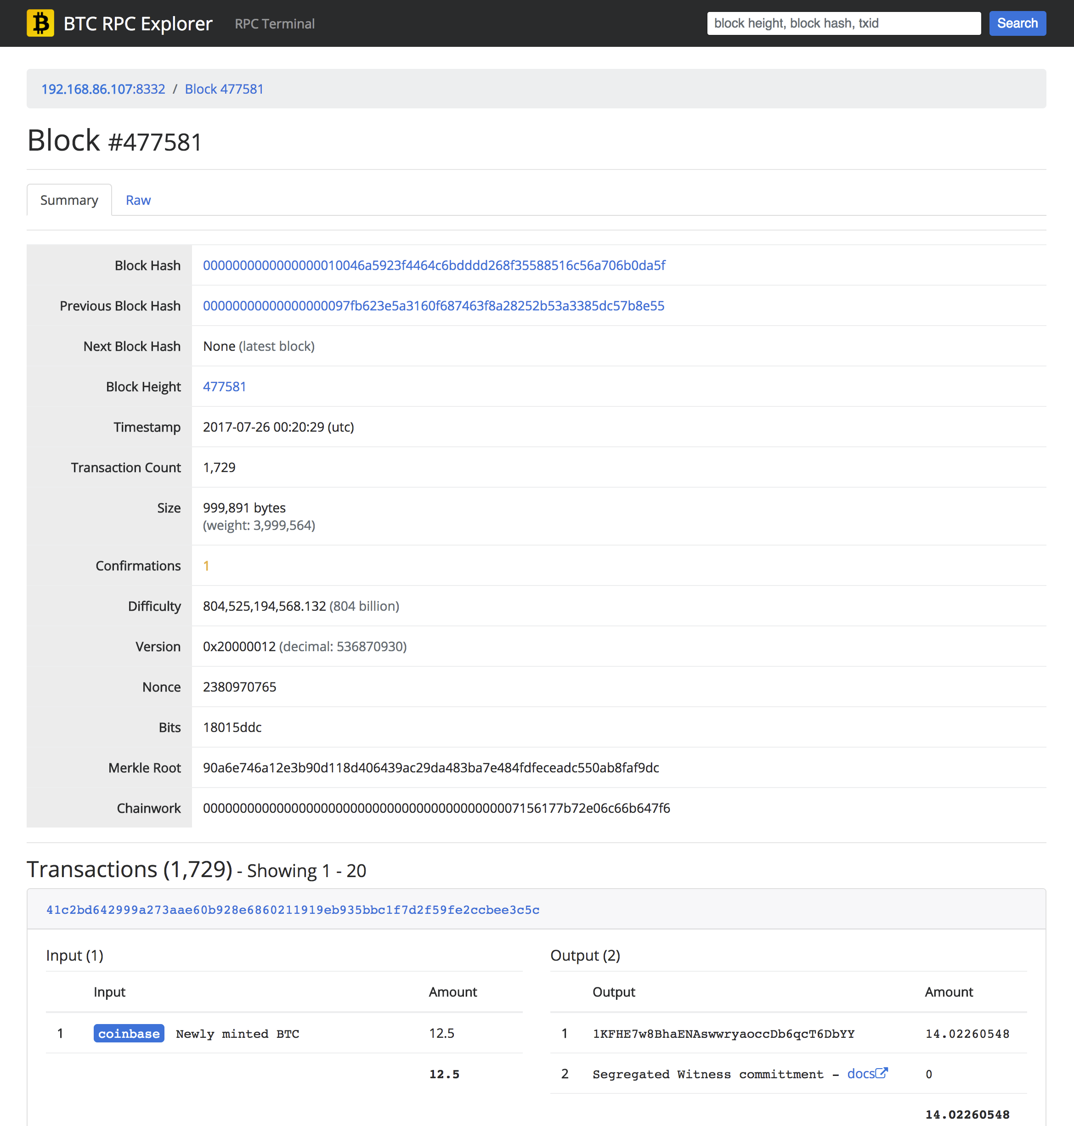Click the Merkle Root hash value
The height and width of the screenshot is (1126, 1074).
tap(430, 768)
